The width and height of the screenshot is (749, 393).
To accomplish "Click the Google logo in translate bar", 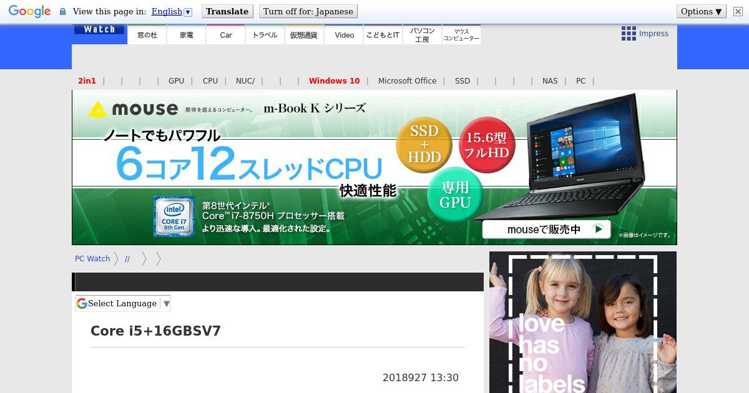I will [x=29, y=11].
